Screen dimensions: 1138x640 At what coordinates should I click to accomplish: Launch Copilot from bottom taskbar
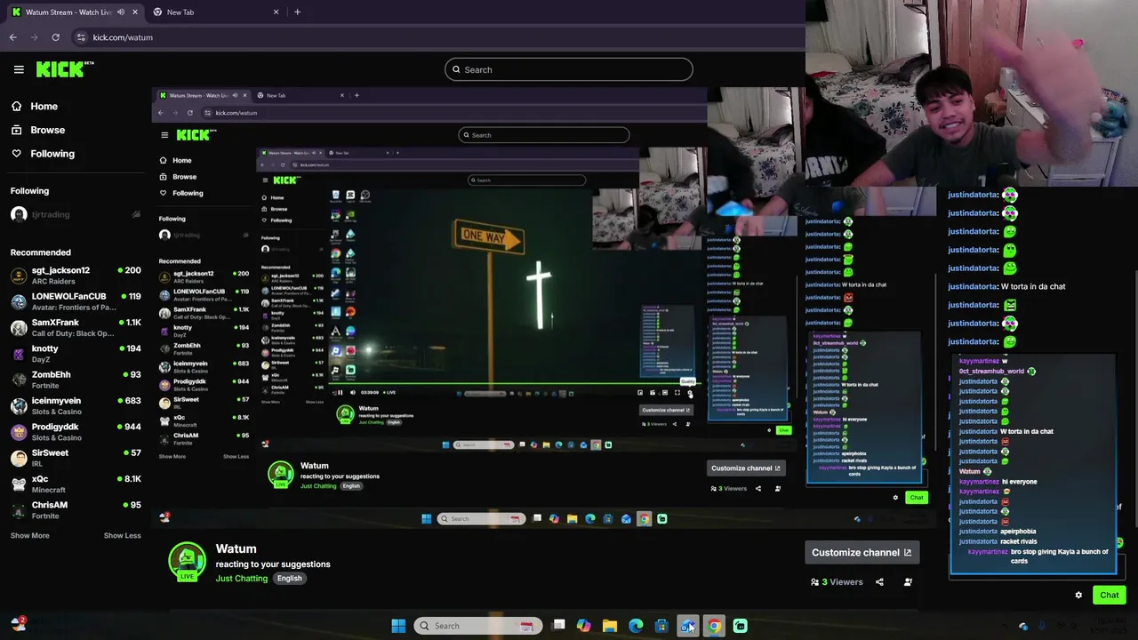coord(583,626)
